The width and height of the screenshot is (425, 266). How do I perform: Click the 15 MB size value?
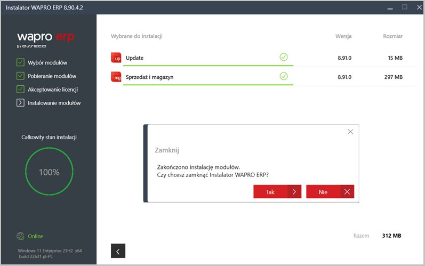395,58
